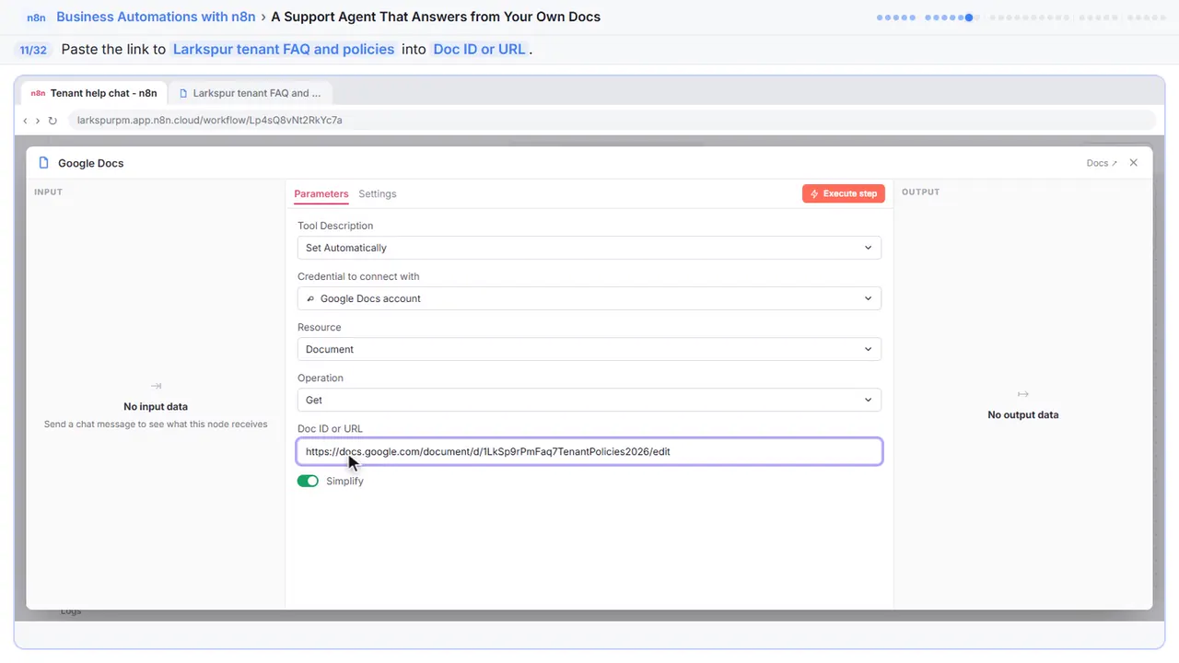Switch to Larkspur tenant FAQ browser tab

(251, 93)
